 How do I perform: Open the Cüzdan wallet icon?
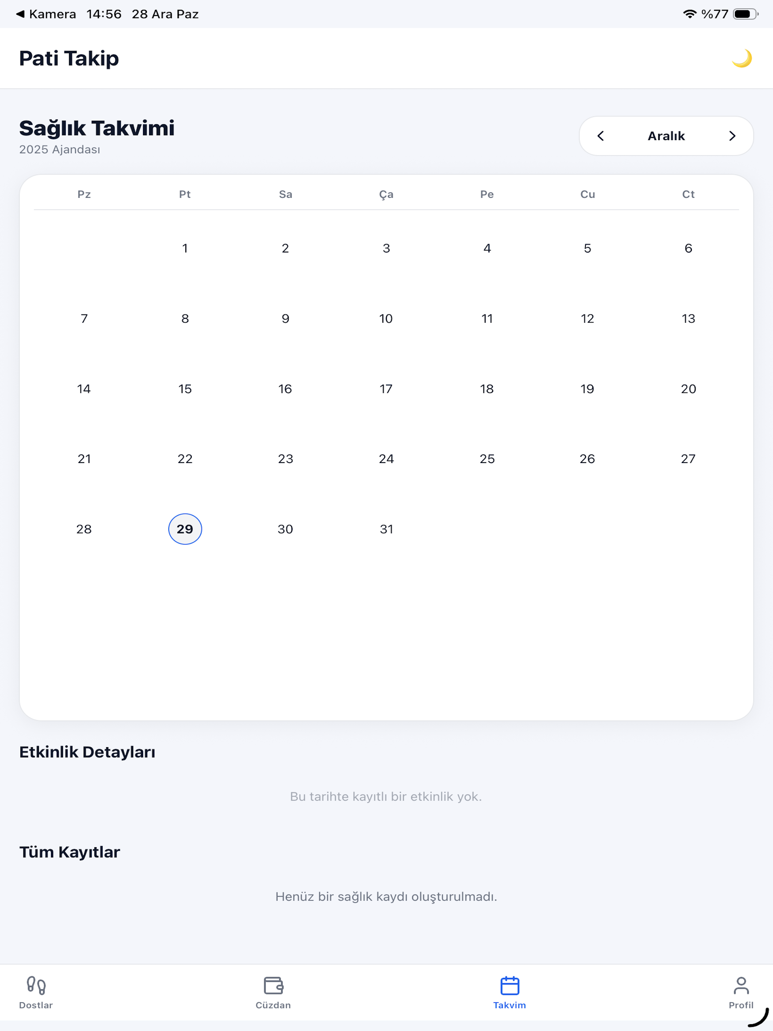tap(273, 985)
